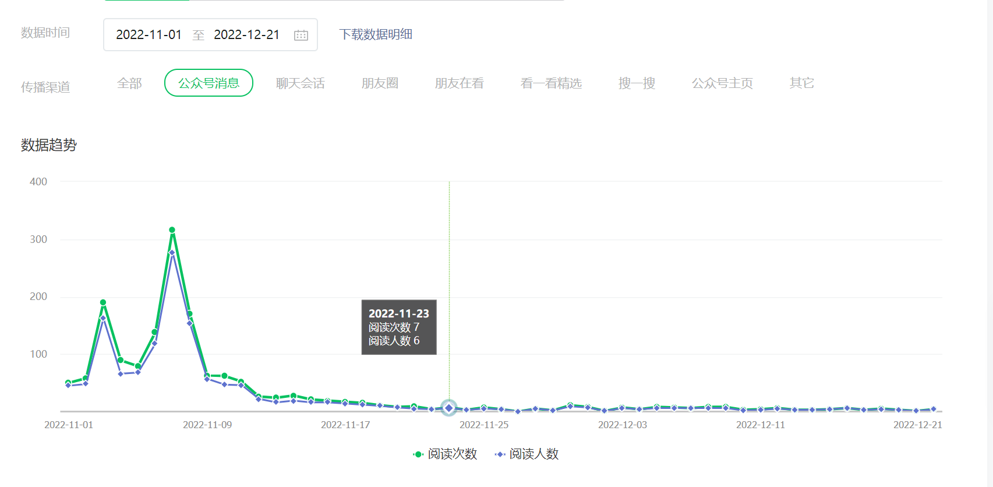Switch to 公众号主页 channel

[722, 83]
